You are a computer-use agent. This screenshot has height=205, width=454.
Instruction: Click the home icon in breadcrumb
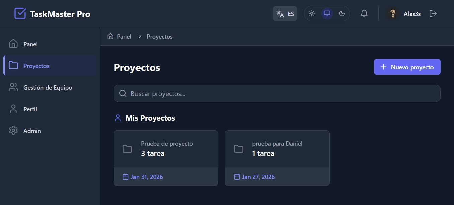tap(110, 36)
